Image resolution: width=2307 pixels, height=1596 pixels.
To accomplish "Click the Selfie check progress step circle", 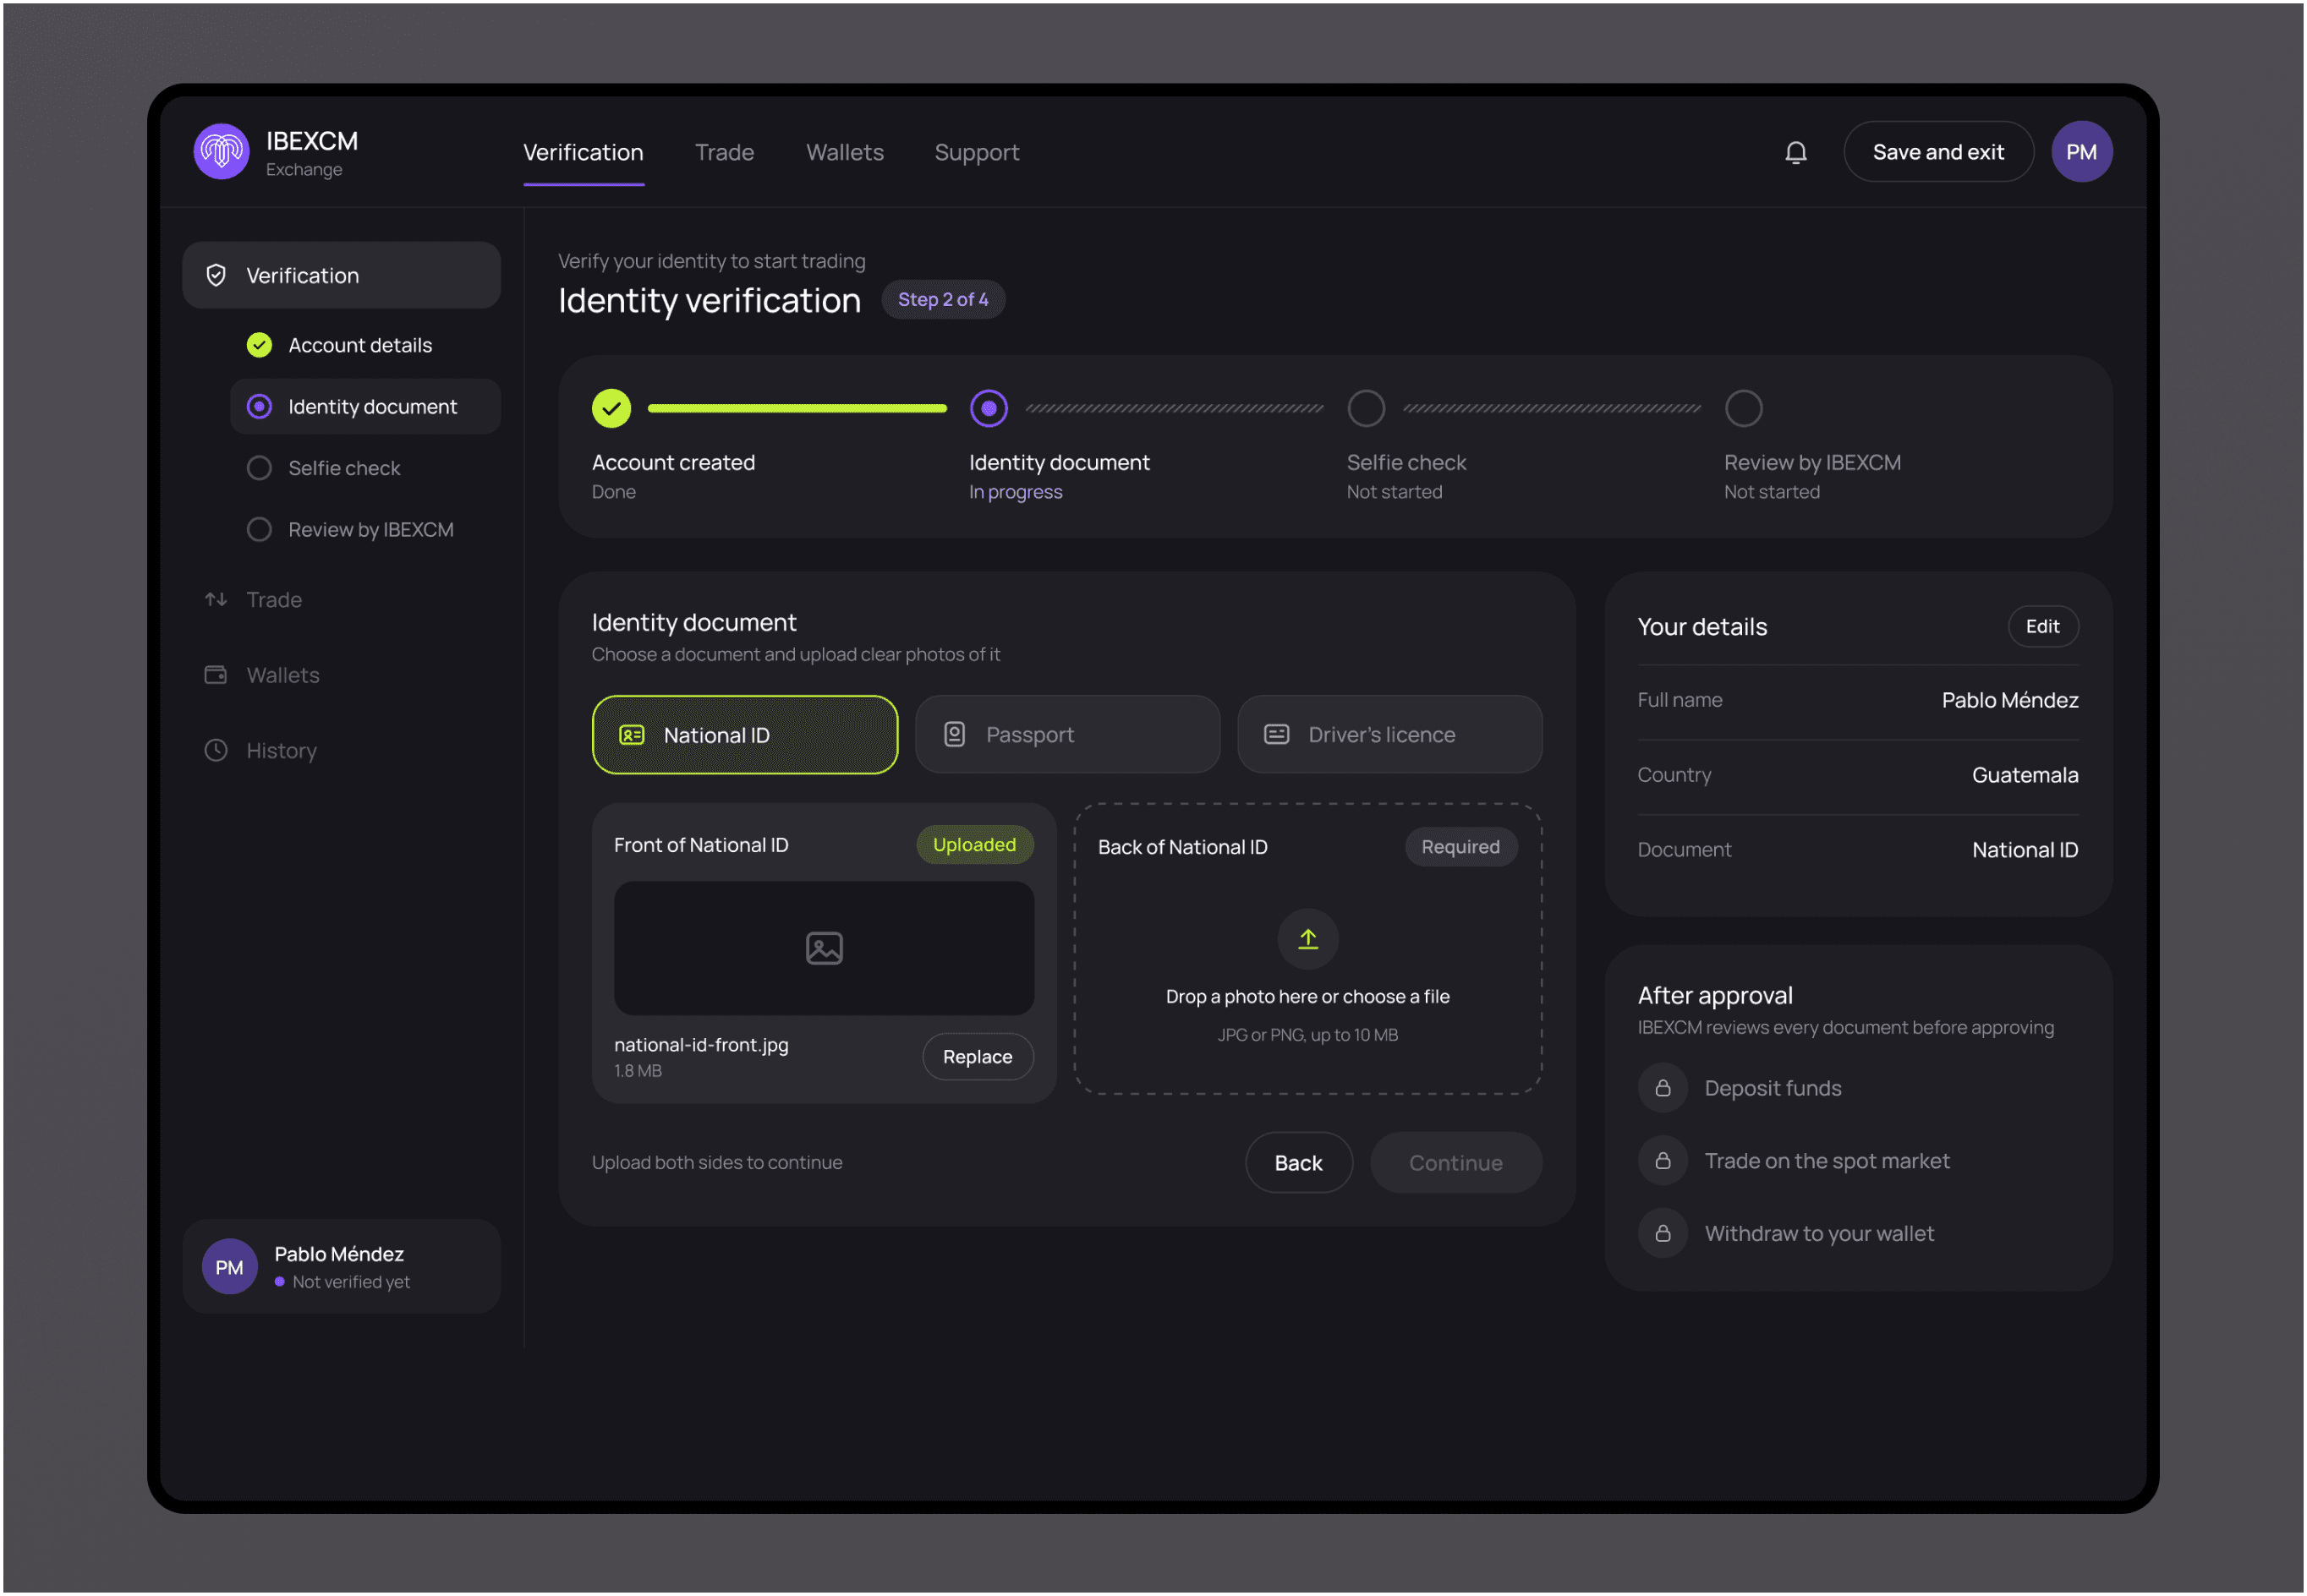I will point(1366,408).
